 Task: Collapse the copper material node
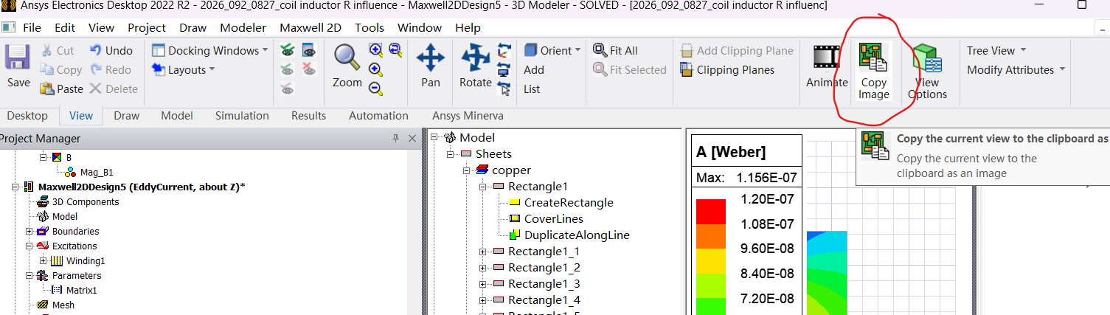tap(467, 170)
